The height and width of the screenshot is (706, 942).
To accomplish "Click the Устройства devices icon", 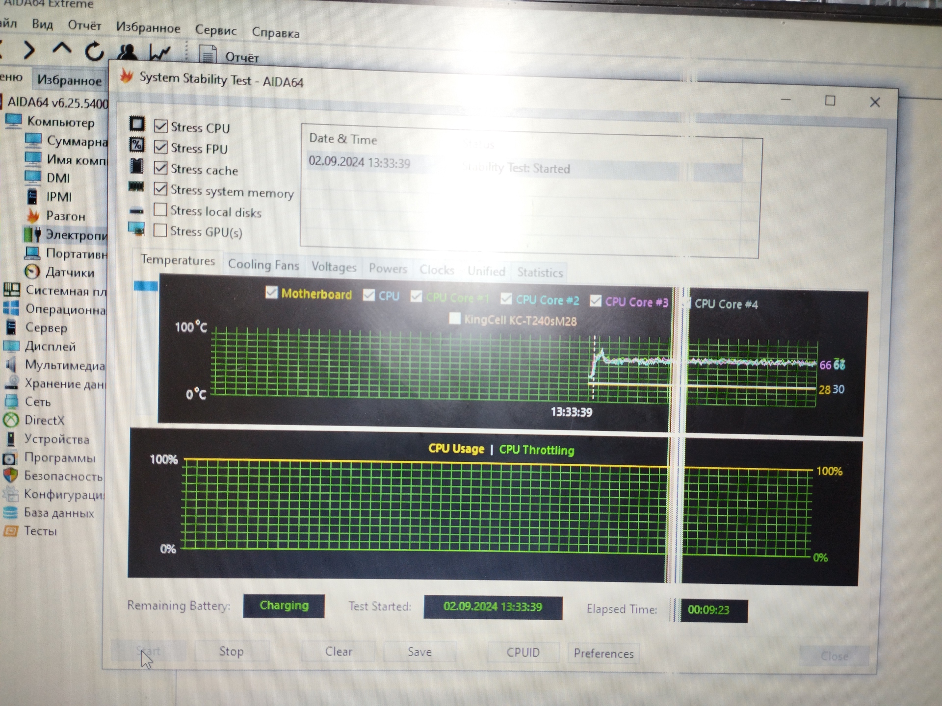I will tap(10, 439).
